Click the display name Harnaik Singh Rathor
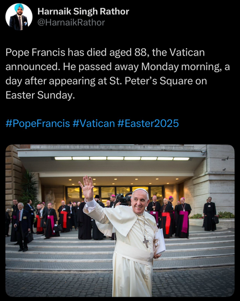 pos(83,12)
